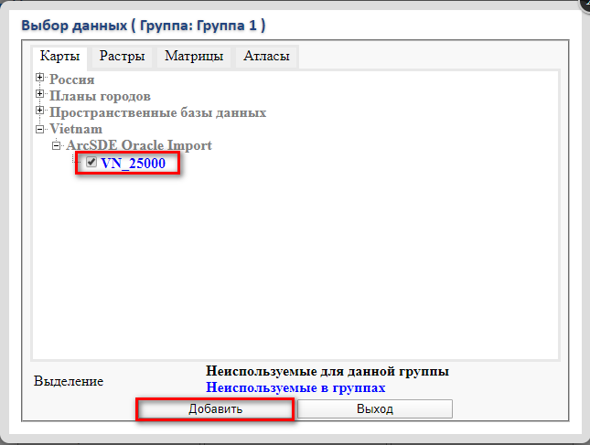This screenshot has height=445, width=590.
Task: Click the Неиспользуемые для данной группы text
Action: (327, 372)
